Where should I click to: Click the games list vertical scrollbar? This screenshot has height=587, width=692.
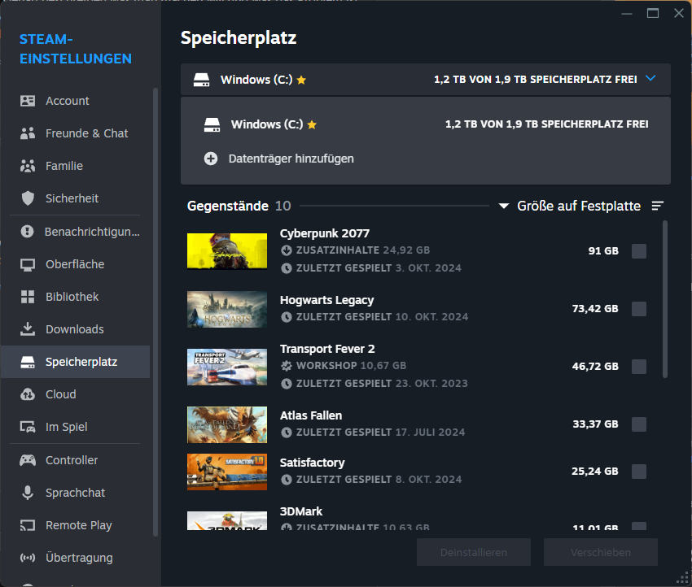click(x=665, y=300)
